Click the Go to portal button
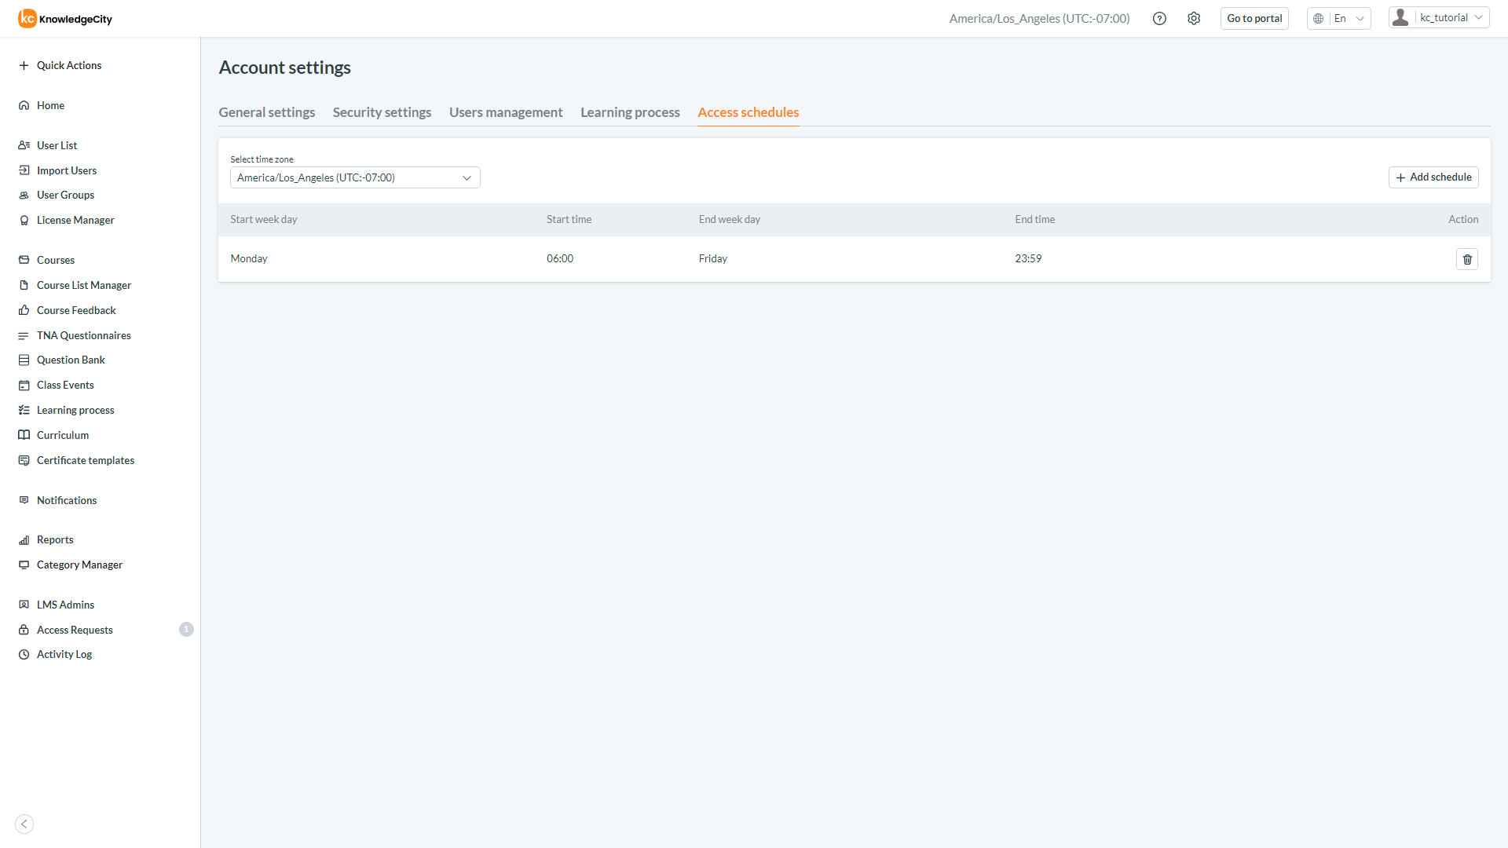The width and height of the screenshot is (1508, 848). click(x=1254, y=19)
